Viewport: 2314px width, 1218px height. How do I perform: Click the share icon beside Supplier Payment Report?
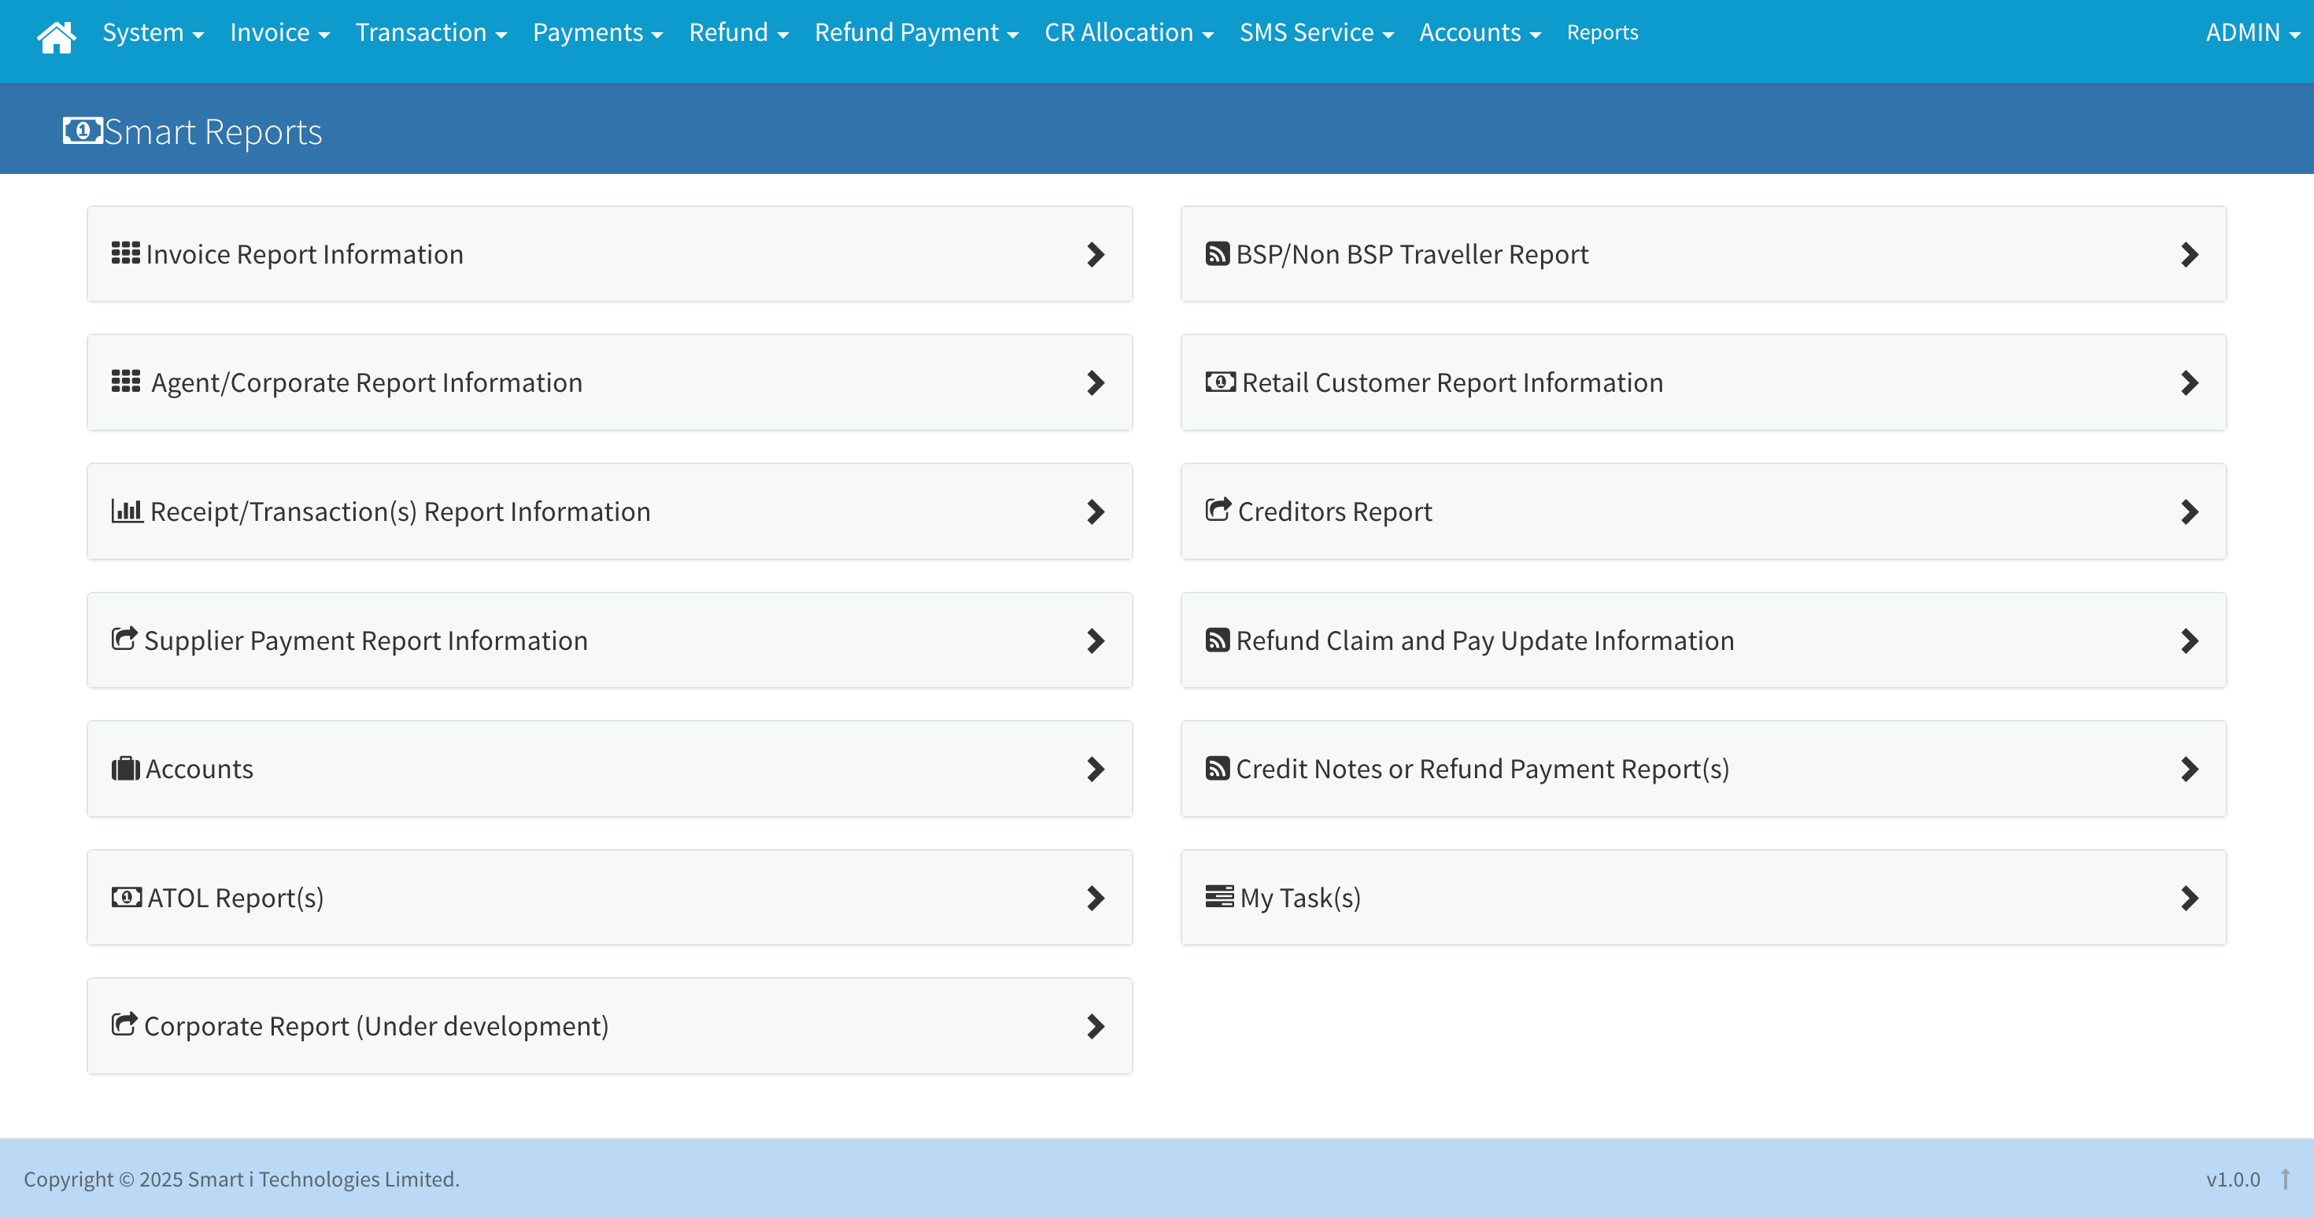[x=124, y=638]
